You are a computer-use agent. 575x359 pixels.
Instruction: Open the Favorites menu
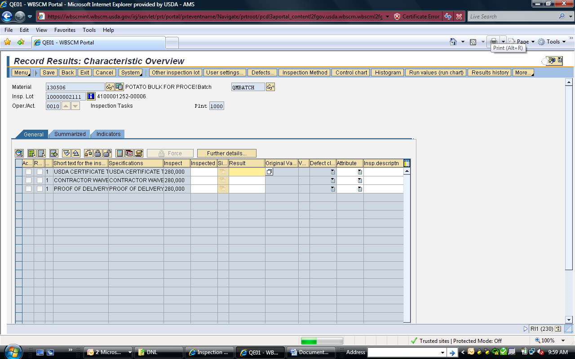coord(65,30)
